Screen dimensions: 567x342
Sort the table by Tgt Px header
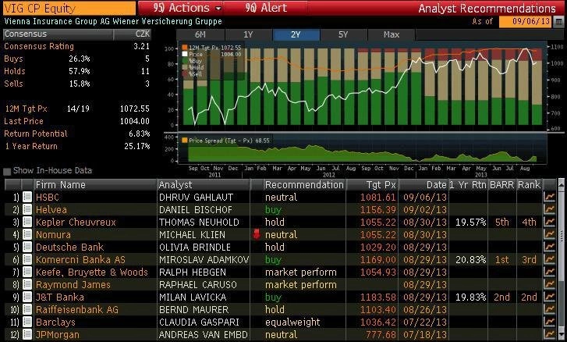pyautogui.click(x=372, y=184)
